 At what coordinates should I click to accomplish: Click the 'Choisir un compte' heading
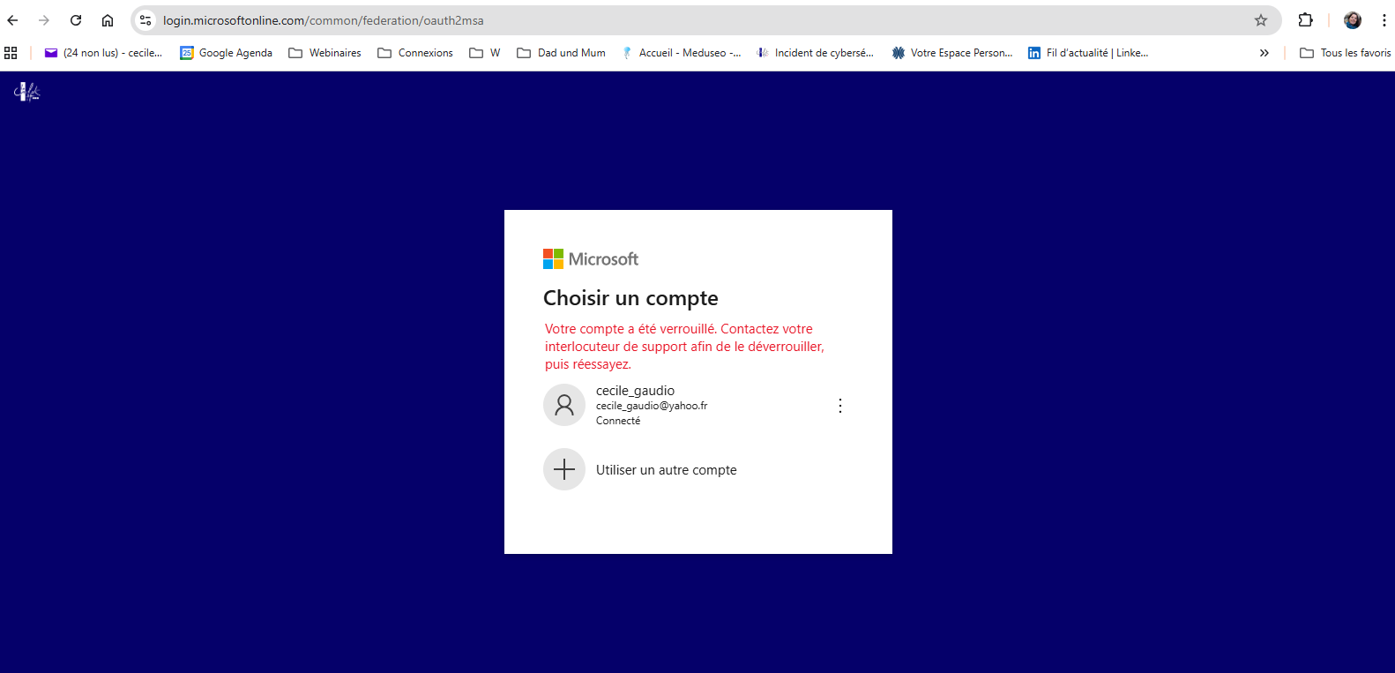[x=630, y=298]
